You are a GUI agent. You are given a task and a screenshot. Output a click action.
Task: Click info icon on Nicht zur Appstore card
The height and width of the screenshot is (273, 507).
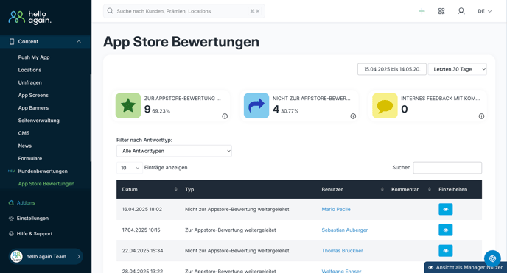click(353, 116)
